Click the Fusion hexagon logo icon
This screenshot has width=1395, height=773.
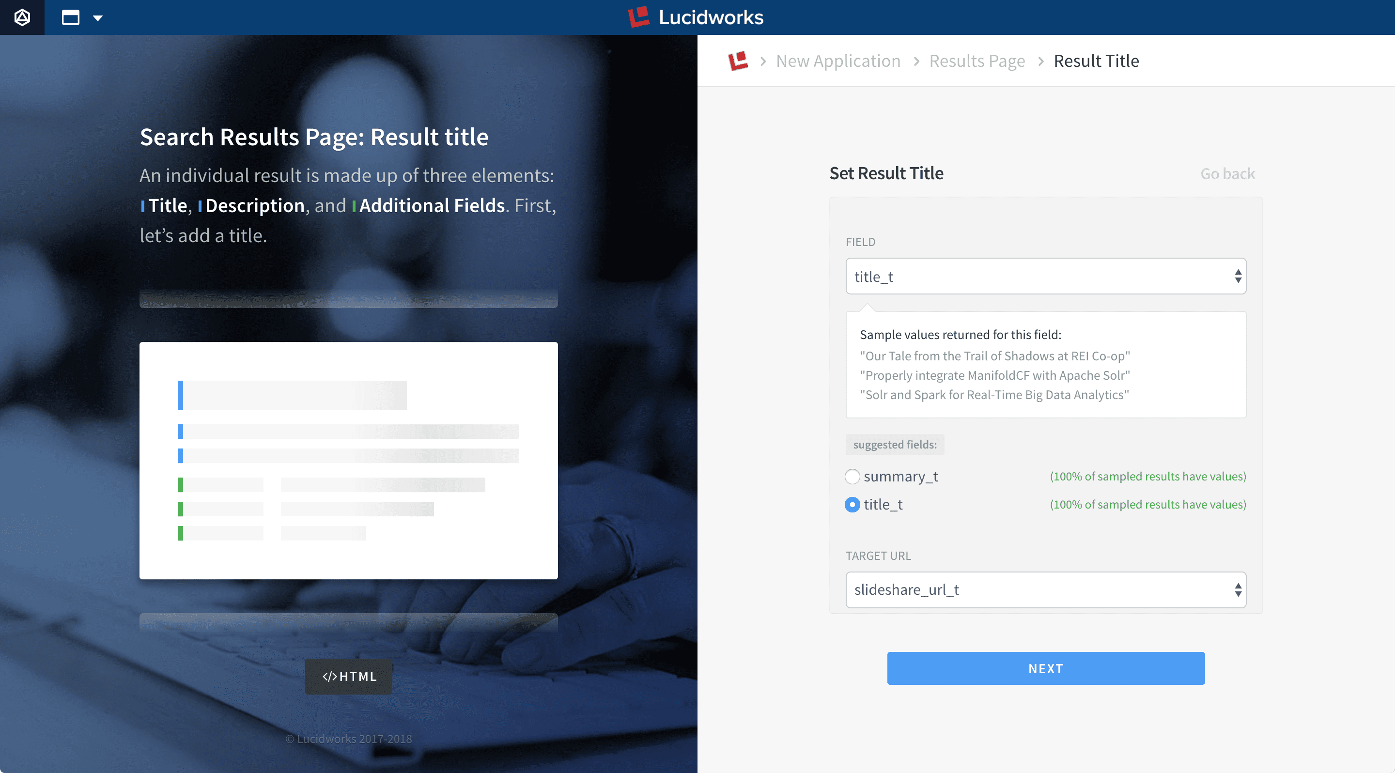[x=22, y=17]
